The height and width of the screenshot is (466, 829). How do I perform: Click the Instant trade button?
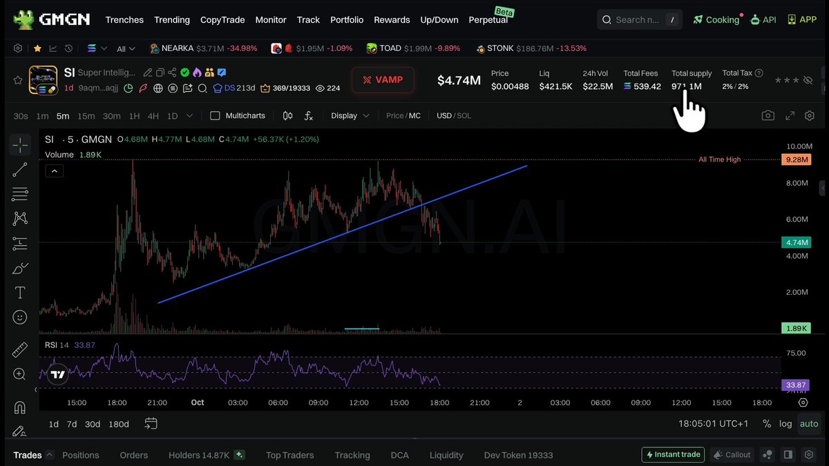pyautogui.click(x=674, y=454)
